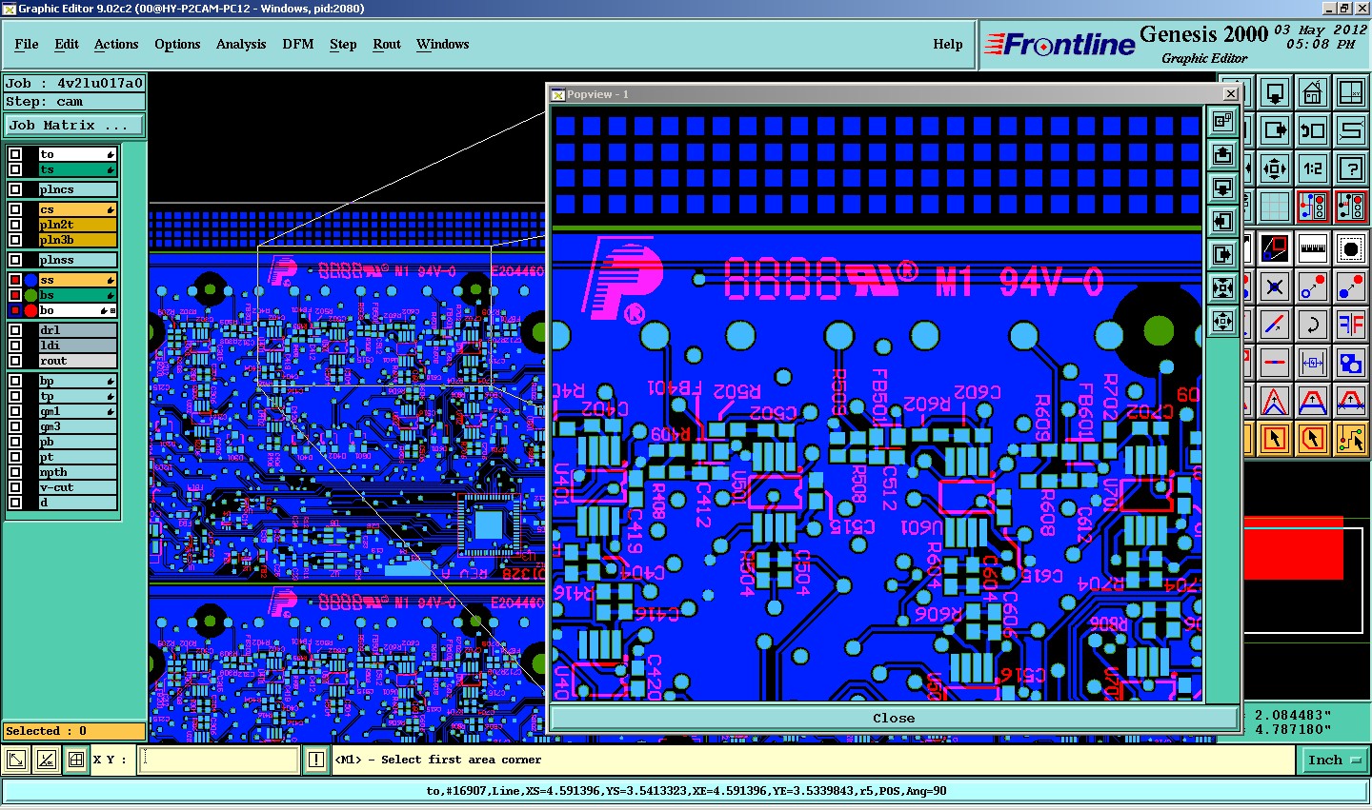Screen dimensions: 1372x810
Task: Click the plnss layer name
Action: [x=78, y=260]
